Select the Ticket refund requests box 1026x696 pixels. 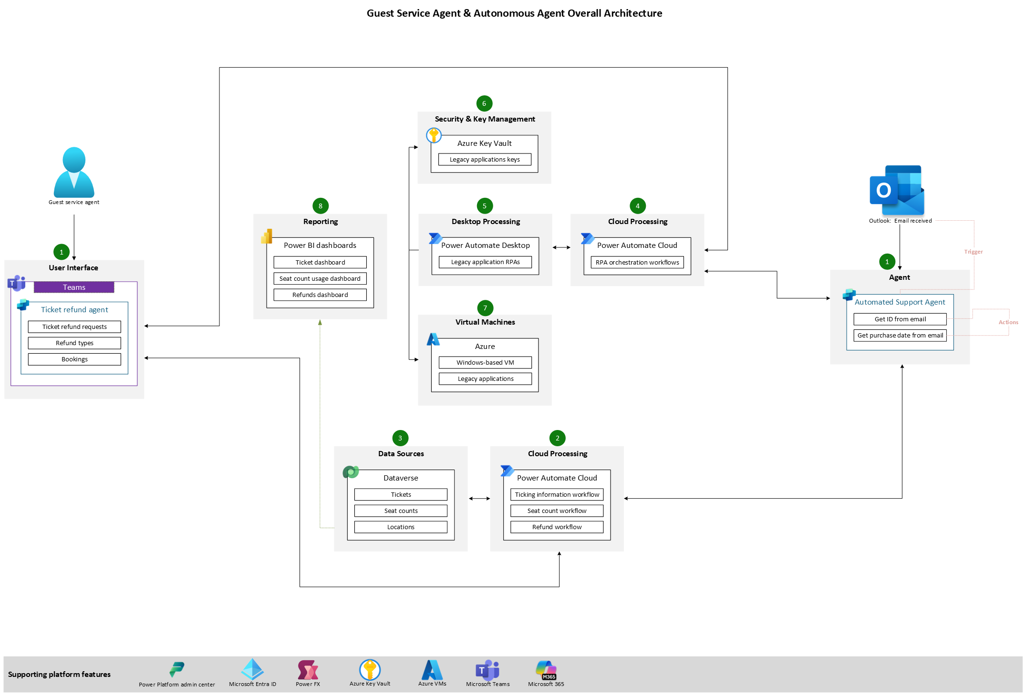74,327
